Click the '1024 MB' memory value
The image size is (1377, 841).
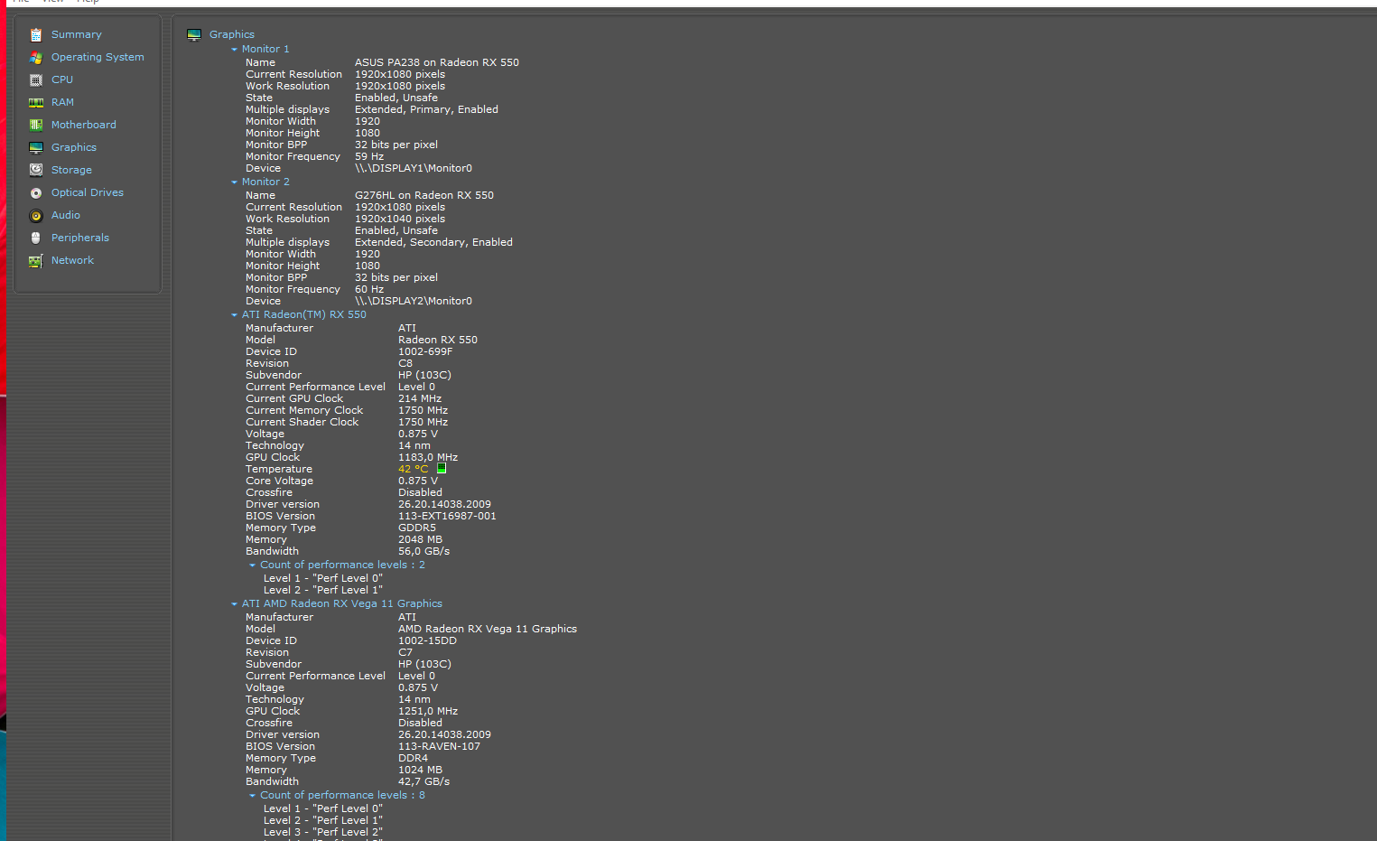tap(421, 770)
